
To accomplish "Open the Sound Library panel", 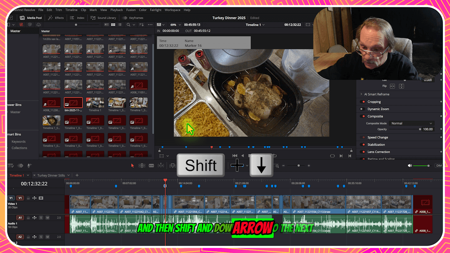I will tap(103, 17).
